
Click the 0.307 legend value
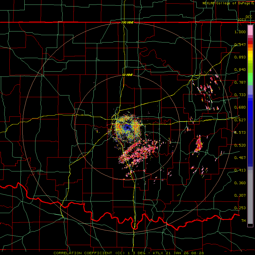pos(240,195)
